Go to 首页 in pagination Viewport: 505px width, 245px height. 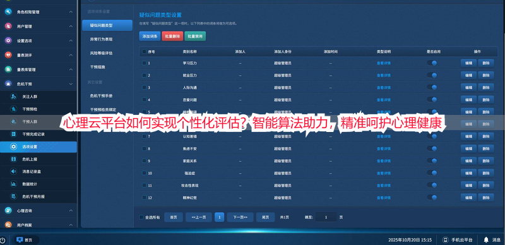coord(174,217)
